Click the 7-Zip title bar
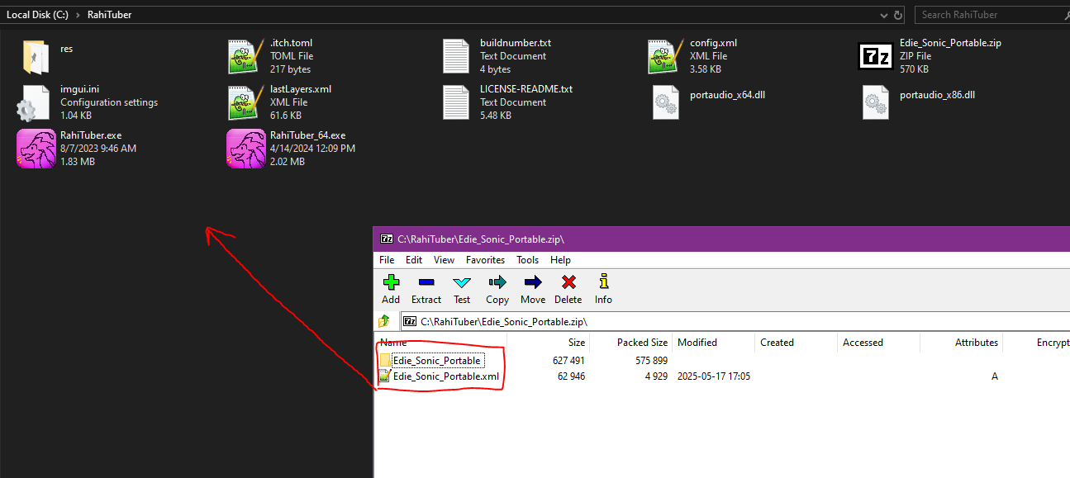This screenshot has width=1070, height=478. [721, 239]
